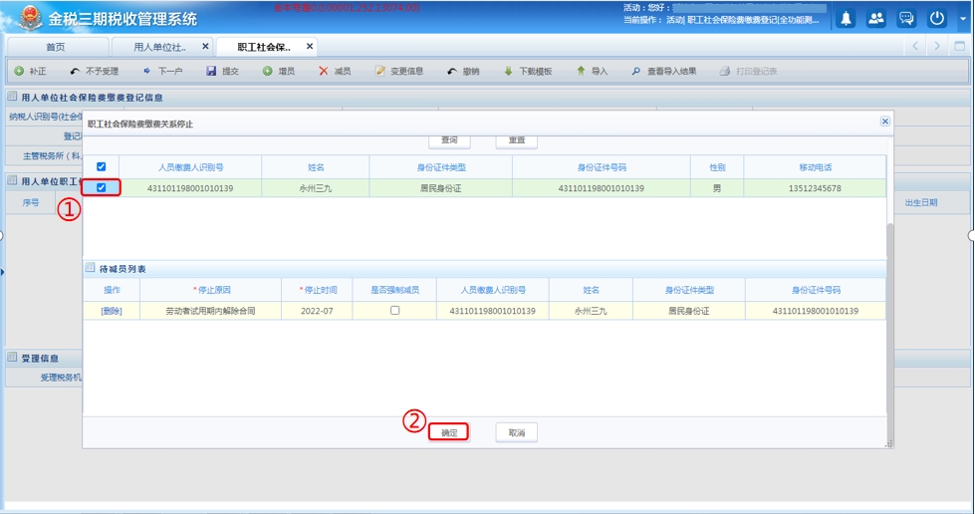
Task: Click the 提交 save toolbar button
Action: pyautogui.click(x=222, y=72)
